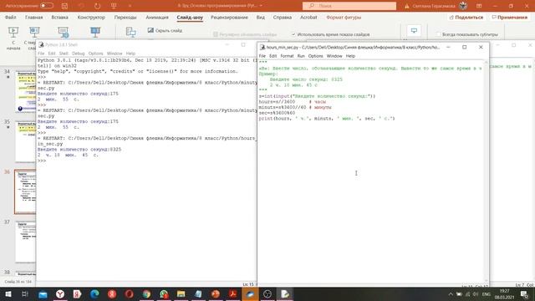Click the monitor icon in Slide Show ribbon
535x301 pixels.
[414, 31]
